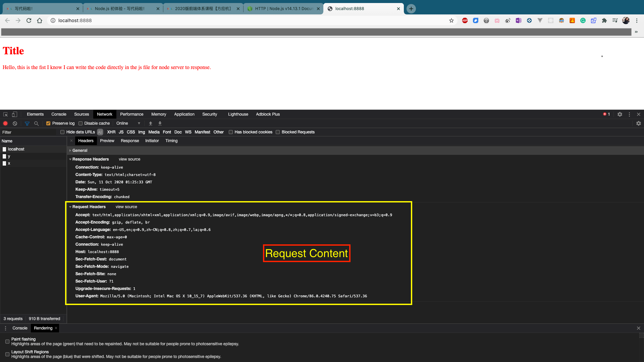This screenshot has height=362, width=644.
Task: Open the OneNote clipper extension
Action: click(519, 20)
